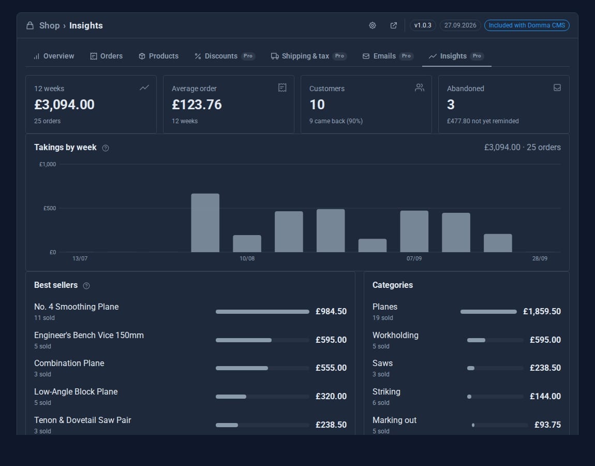Screen dimensions: 595x466
Task: Select Tenon & Dovetail Saw Pair name
Action: click(82, 420)
